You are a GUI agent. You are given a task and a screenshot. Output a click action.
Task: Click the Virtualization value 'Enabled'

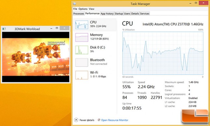pos(193,98)
